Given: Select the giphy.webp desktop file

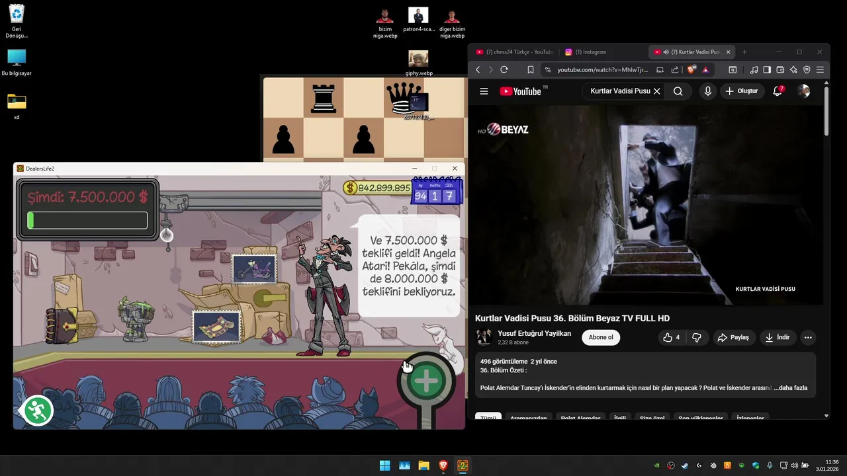Looking at the screenshot, I should 418,63.
